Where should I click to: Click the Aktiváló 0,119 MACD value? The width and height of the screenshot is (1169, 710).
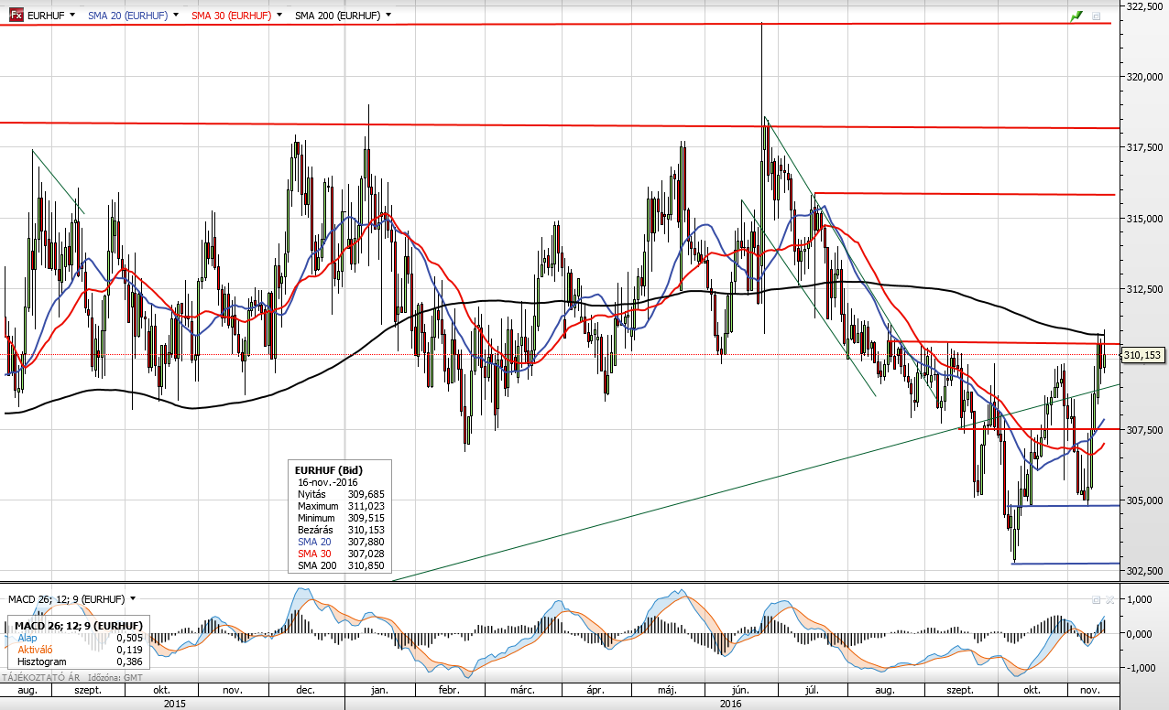78,649
